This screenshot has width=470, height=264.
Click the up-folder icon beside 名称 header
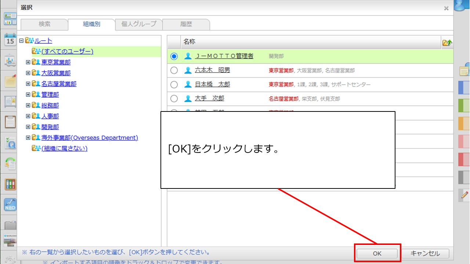click(447, 43)
